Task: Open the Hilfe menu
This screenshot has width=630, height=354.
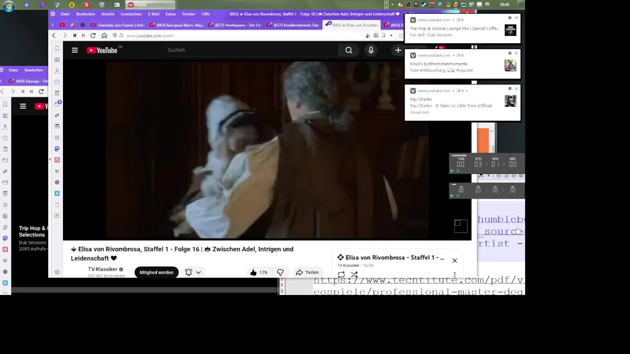Action: click(x=206, y=14)
